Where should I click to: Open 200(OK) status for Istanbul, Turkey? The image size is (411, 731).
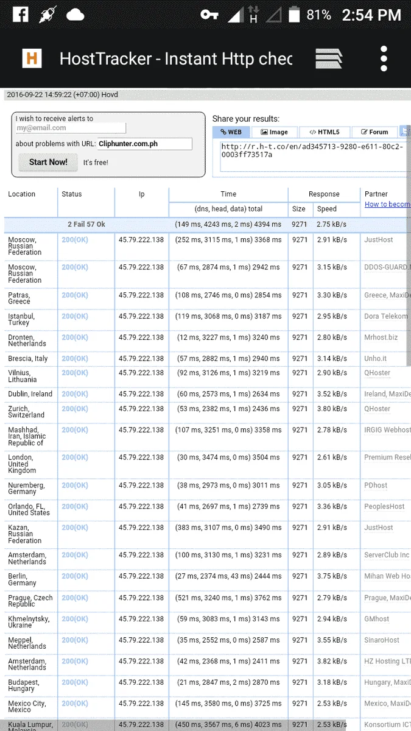coord(75,317)
